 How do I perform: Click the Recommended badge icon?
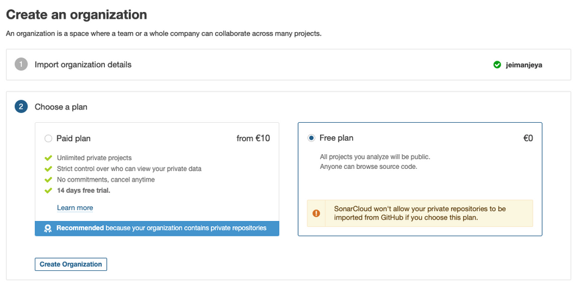47,228
